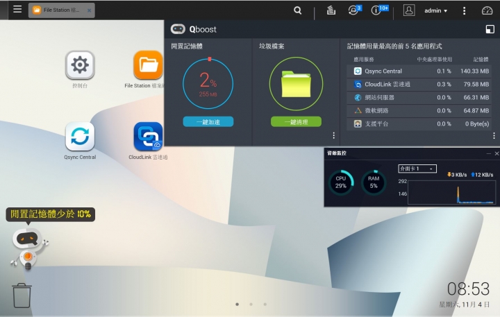Select the 網站伺服器 row
The height and width of the screenshot is (317, 500).
(x=419, y=98)
